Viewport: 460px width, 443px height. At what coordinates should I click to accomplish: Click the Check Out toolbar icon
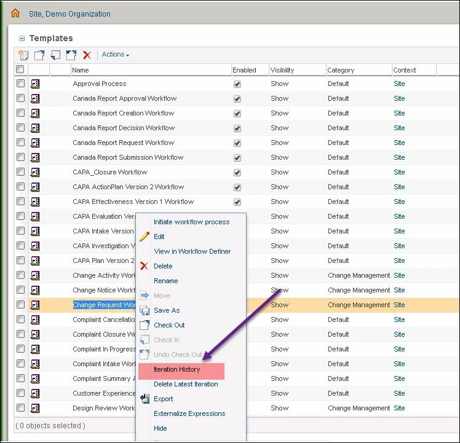pos(39,55)
